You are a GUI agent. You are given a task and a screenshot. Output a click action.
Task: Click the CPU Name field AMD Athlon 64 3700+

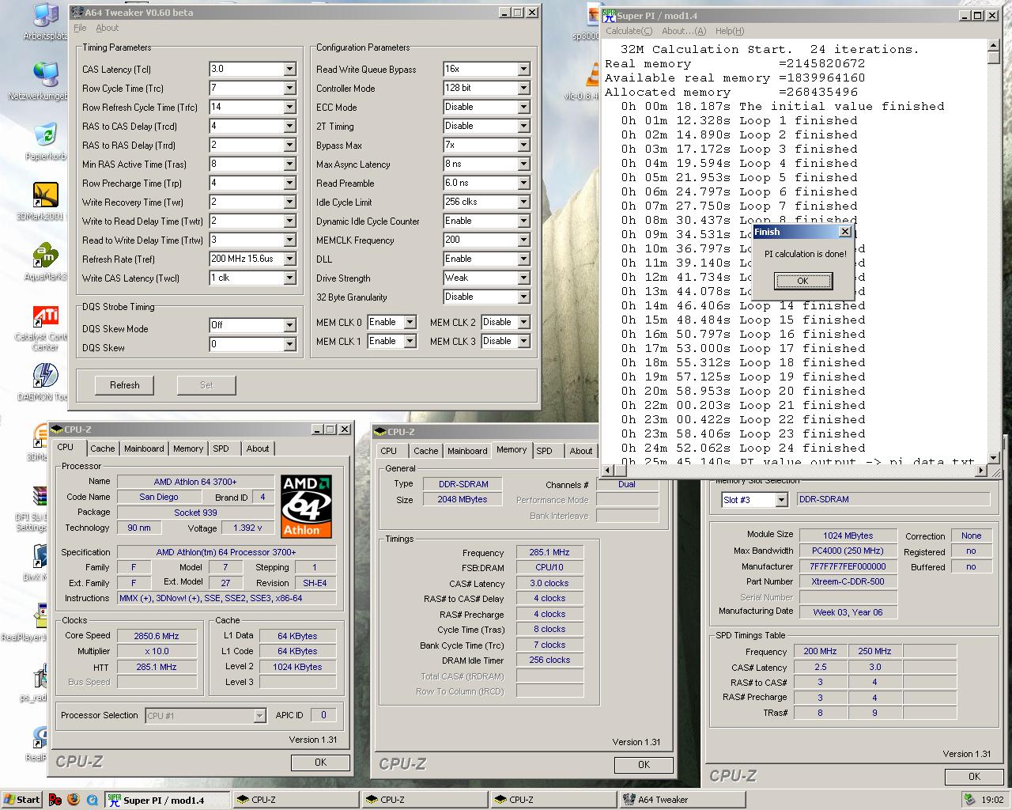pyautogui.click(x=195, y=482)
